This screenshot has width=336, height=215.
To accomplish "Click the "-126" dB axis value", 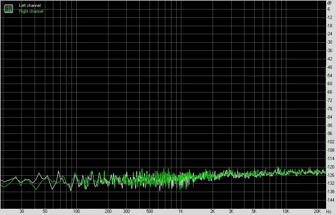I will pyautogui.click(x=330, y=175).
